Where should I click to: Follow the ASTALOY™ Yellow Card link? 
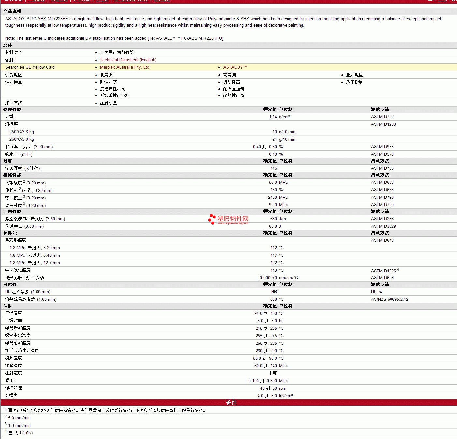pyautogui.click(x=235, y=67)
